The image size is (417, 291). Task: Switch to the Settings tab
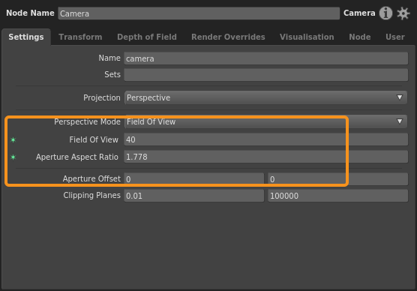pos(26,37)
